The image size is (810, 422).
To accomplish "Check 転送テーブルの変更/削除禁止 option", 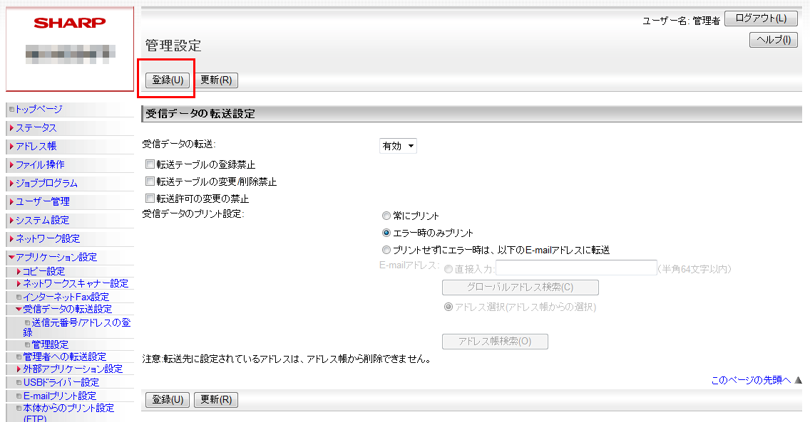I will [150, 181].
